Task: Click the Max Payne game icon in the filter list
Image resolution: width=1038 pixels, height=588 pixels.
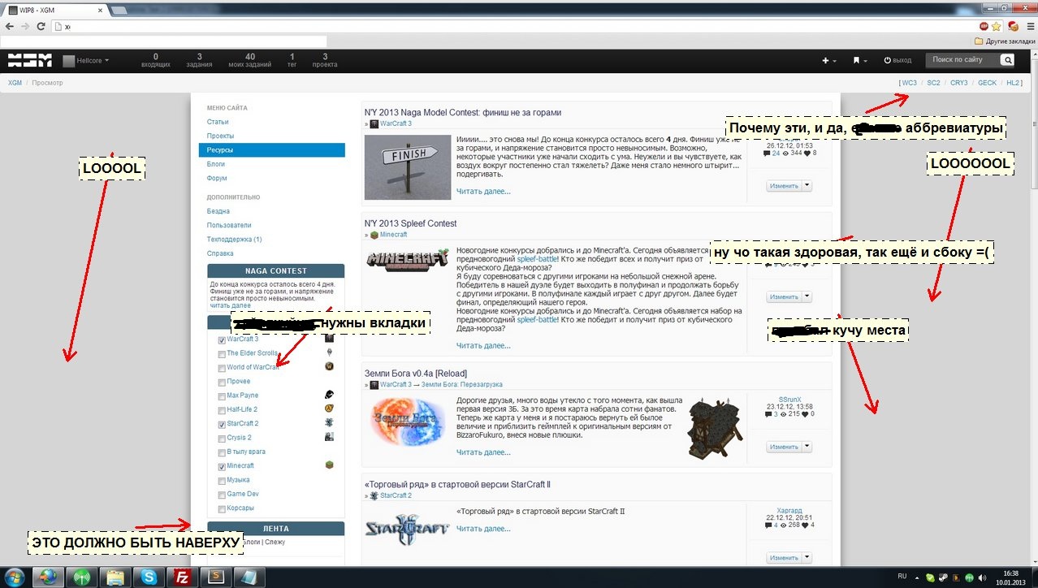Action: (x=330, y=395)
